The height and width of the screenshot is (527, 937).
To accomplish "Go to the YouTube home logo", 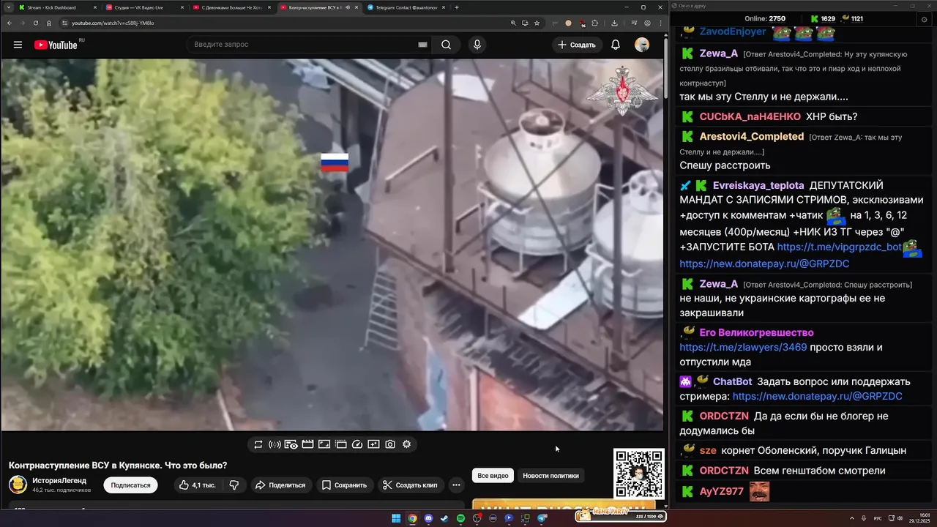I will point(56,45).
